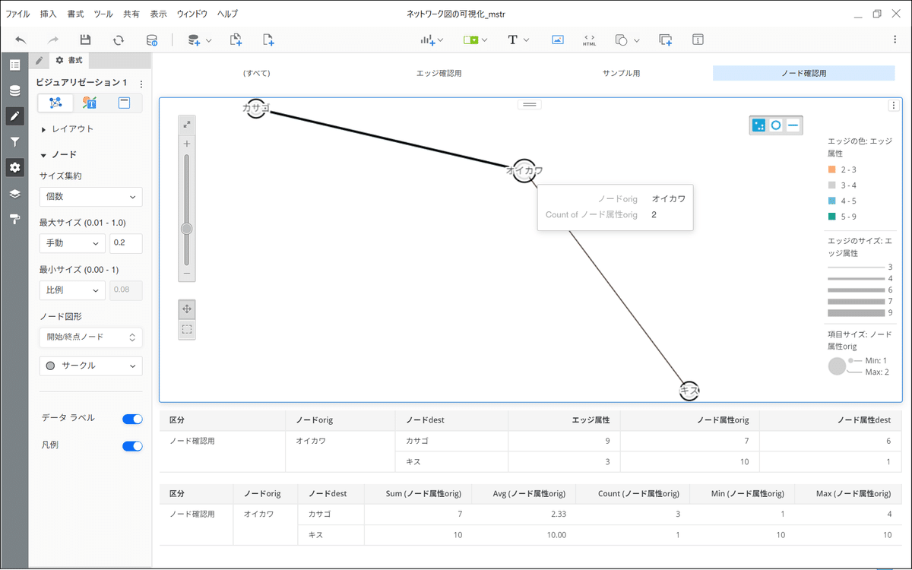Open the green filter selector dropdown

point(475,40)
